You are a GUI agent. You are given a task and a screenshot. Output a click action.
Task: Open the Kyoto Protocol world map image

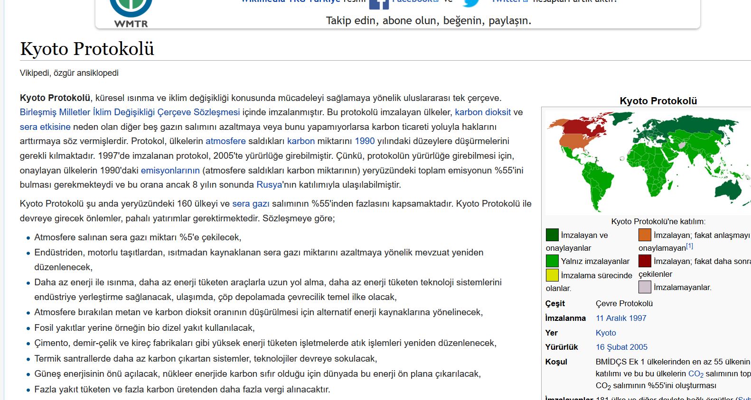(648, 162)
